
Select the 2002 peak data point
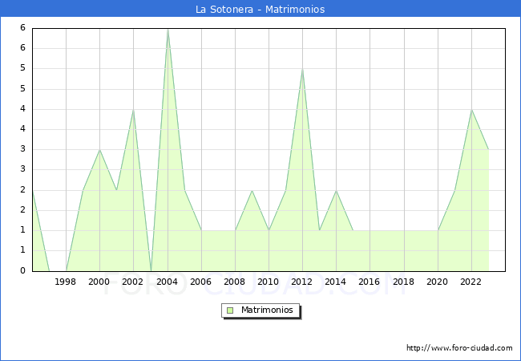tap(133, 110)
